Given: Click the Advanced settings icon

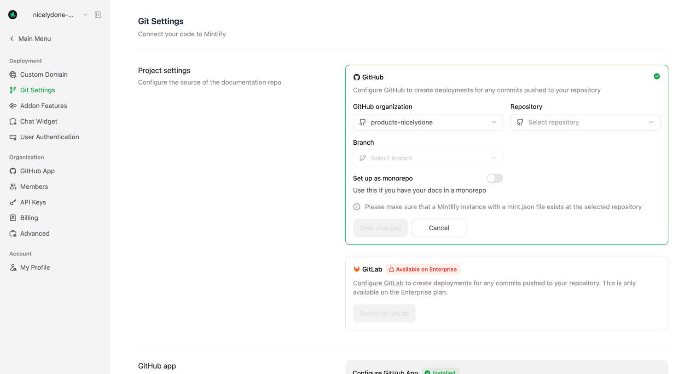Looking at the screenshot, I should click(13, 233).
